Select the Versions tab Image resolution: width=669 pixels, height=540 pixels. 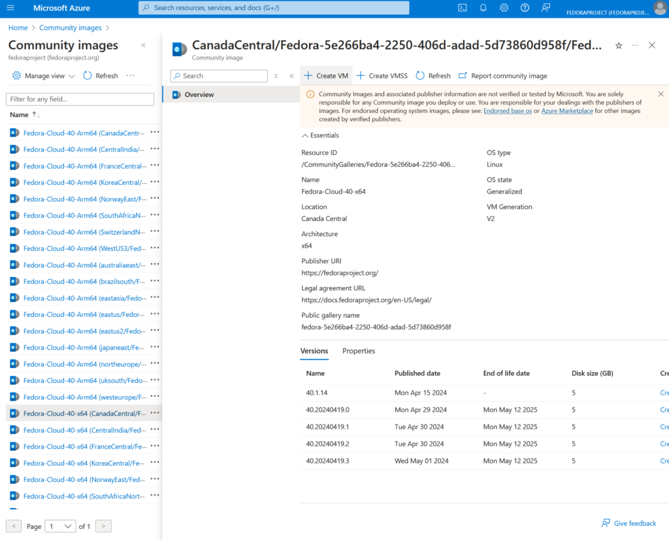314,351
